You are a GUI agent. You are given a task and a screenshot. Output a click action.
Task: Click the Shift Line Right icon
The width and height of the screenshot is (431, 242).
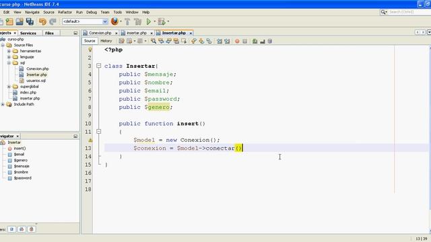click(227, 41)
